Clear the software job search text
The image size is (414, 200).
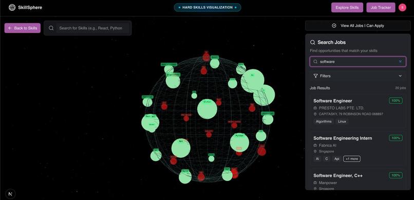[x=400, y=61]
